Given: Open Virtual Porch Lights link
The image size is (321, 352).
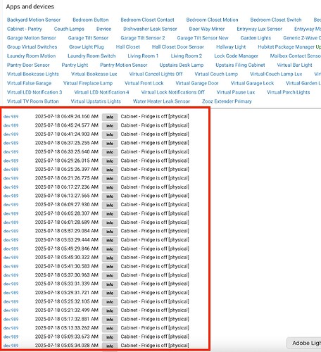Looking at the screenshot, I should [x=288, y=92].
